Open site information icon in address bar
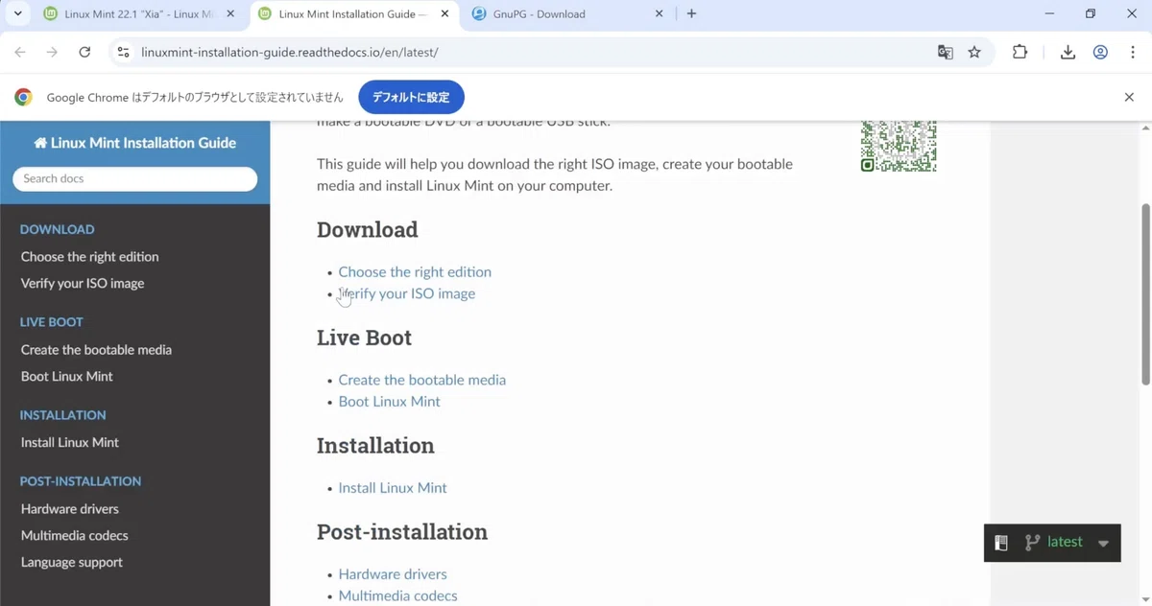1152x606 pixels. (123, 53)
